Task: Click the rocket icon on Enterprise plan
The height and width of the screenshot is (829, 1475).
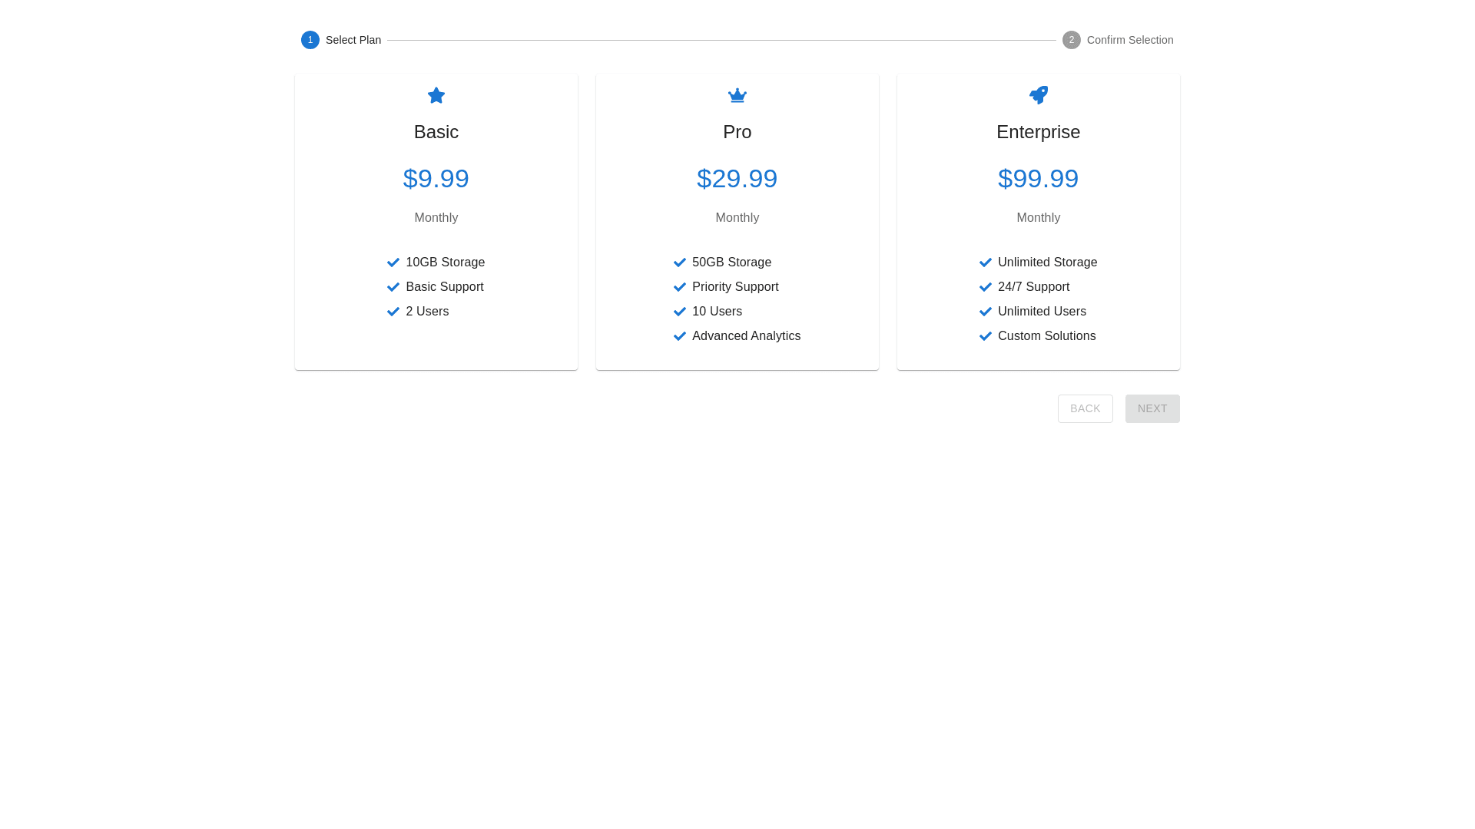Action: tap(1038, 95)
